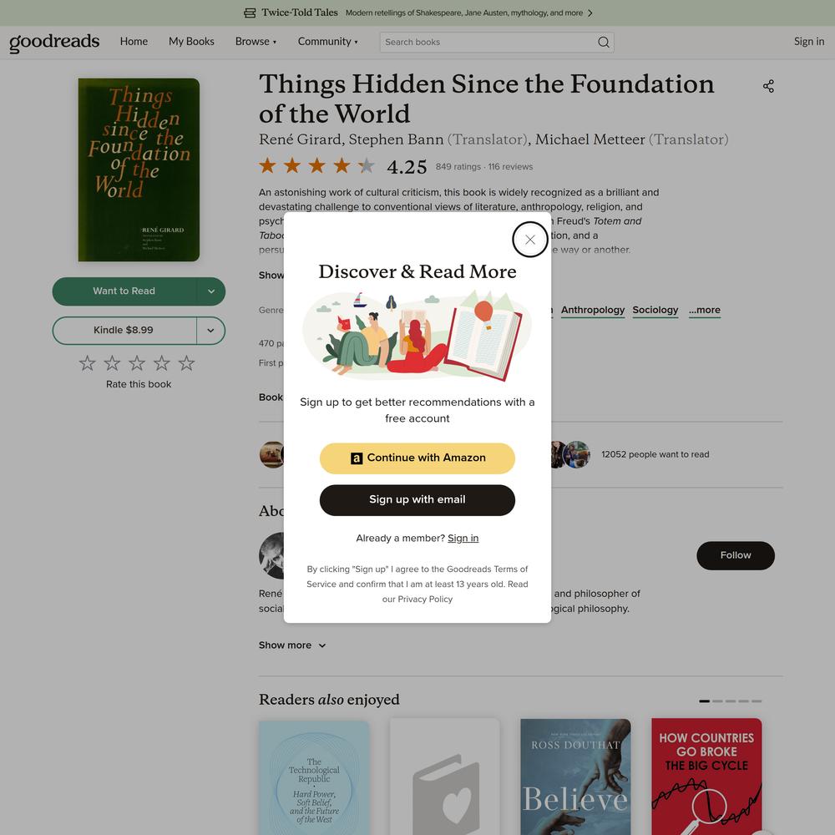Select the Anthropology genre link
The width and height of the screenshot is (835, 835).
[x=593, y=310]
